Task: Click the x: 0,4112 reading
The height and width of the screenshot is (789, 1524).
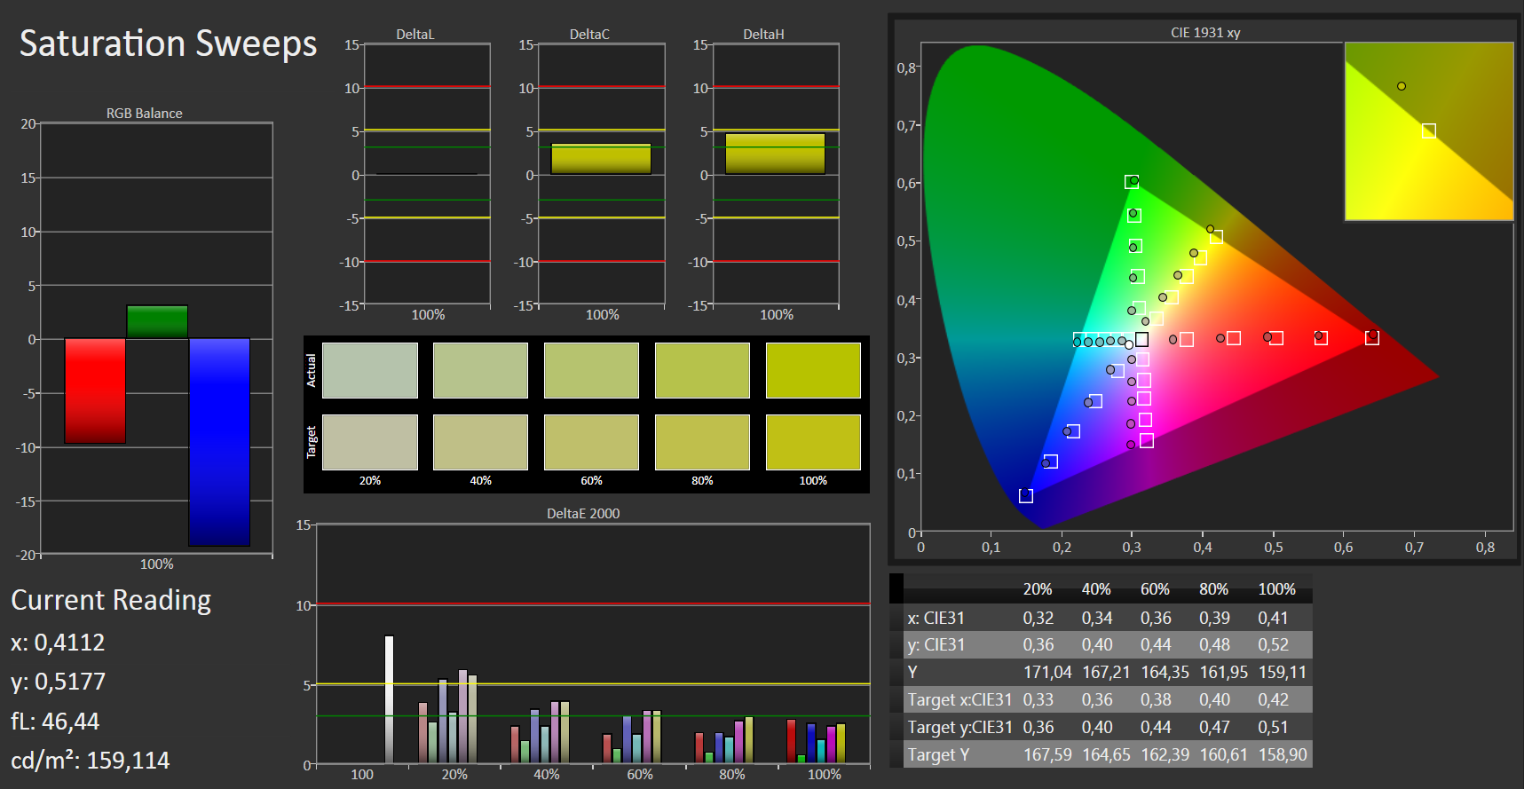Action: [x=58, y=643]
